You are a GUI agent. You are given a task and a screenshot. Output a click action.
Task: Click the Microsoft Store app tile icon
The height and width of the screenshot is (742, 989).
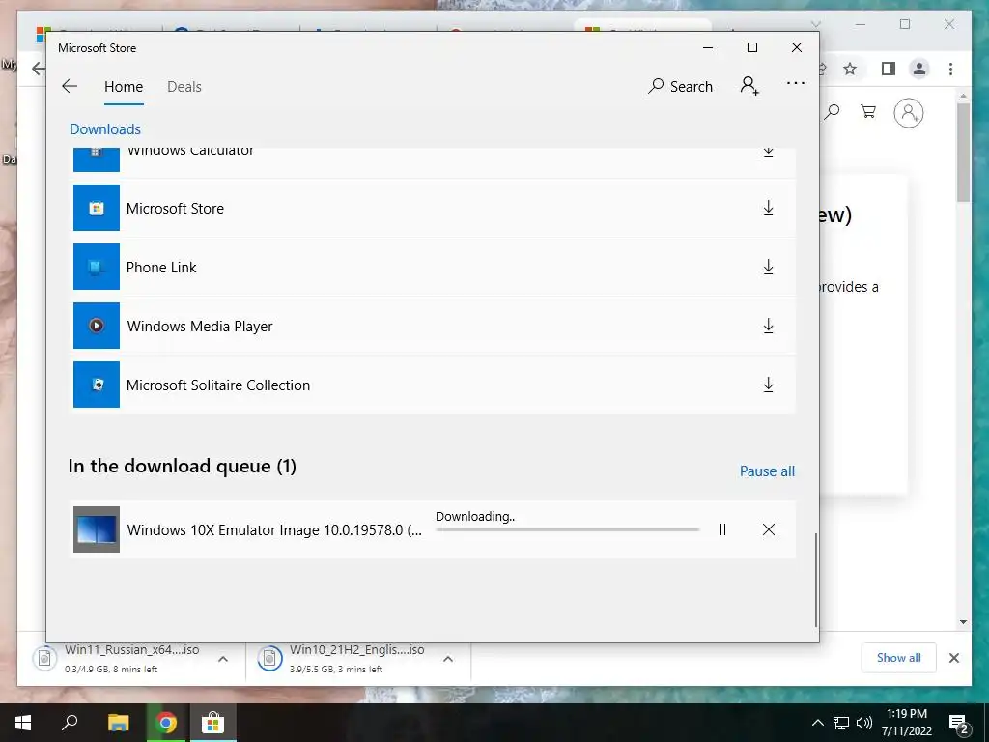pos(97,209)
